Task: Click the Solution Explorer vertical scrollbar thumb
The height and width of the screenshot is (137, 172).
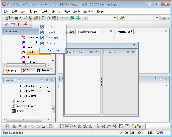Action: 53,109
